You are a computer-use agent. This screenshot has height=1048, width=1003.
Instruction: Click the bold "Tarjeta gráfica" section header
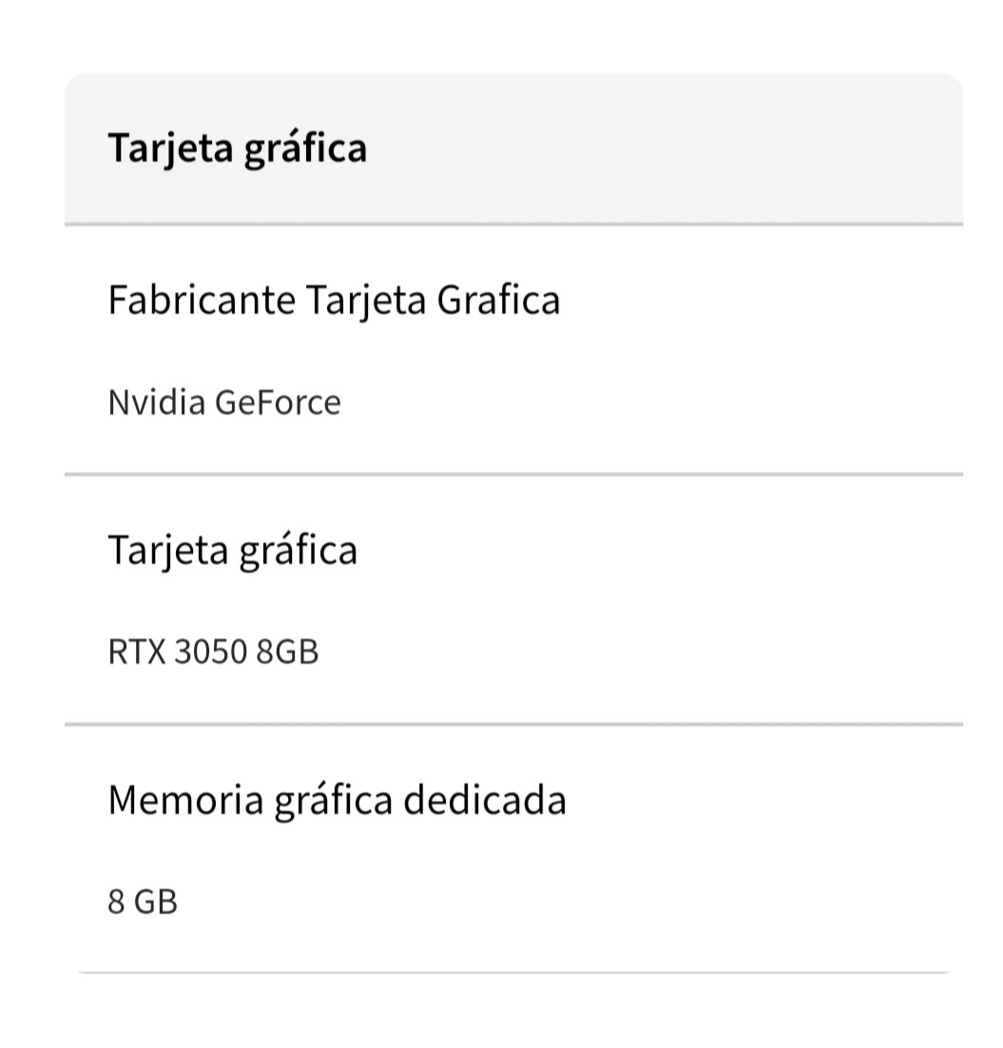coord(237,148)
